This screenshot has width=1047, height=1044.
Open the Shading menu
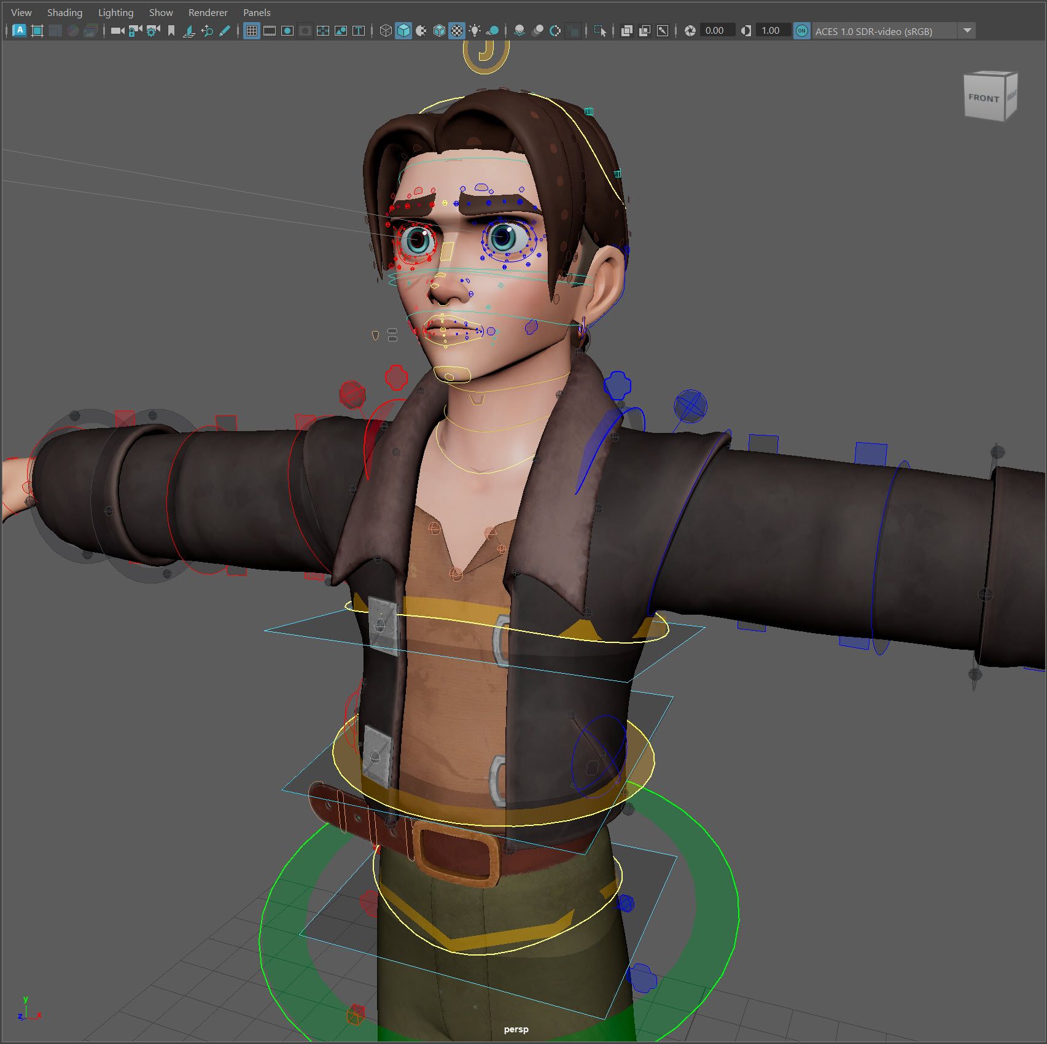[64, 12]
